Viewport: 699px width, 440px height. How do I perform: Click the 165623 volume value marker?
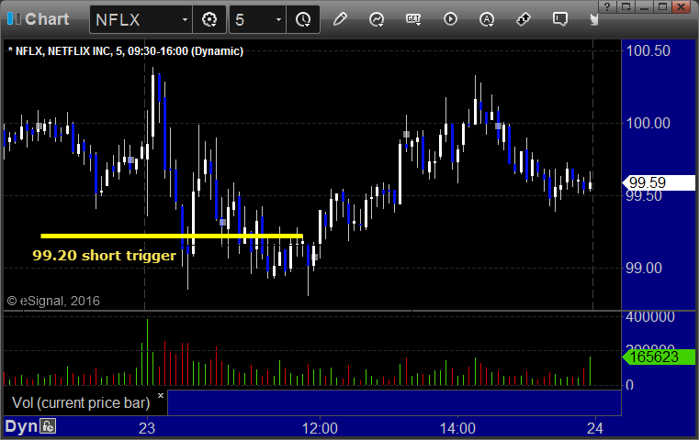(x=659, y=357)
